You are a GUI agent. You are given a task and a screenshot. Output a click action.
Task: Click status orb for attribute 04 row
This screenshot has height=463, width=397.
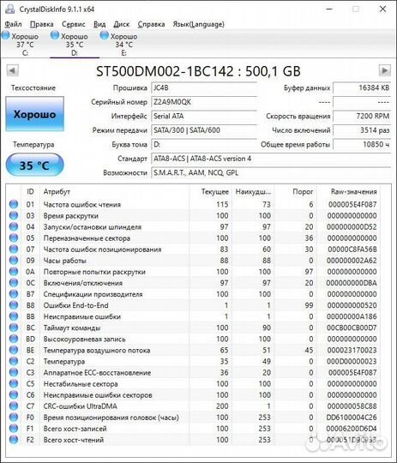(x=14, y=226)
